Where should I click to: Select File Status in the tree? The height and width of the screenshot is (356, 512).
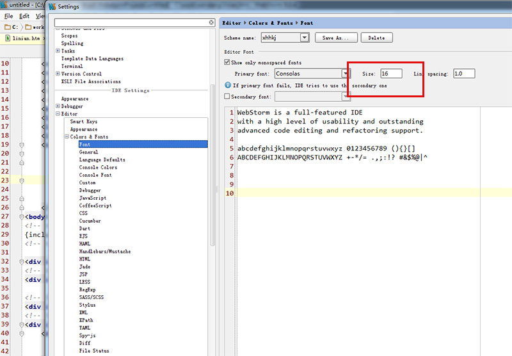click(x=94, y=350)
